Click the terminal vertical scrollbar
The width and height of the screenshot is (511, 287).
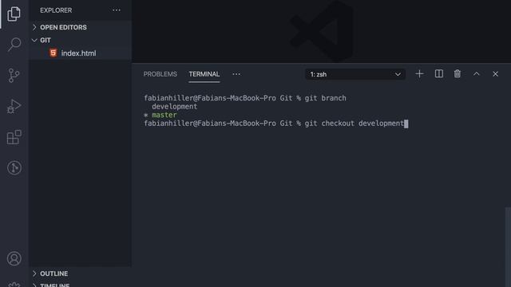click(x=508, y=246)
